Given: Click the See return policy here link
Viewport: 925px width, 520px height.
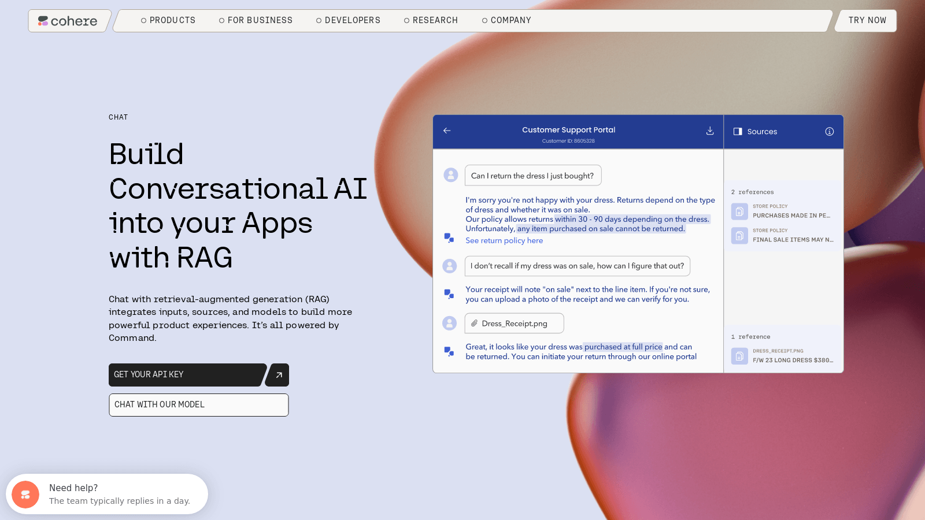Looking at the screenshot, I should click(504, 240).
